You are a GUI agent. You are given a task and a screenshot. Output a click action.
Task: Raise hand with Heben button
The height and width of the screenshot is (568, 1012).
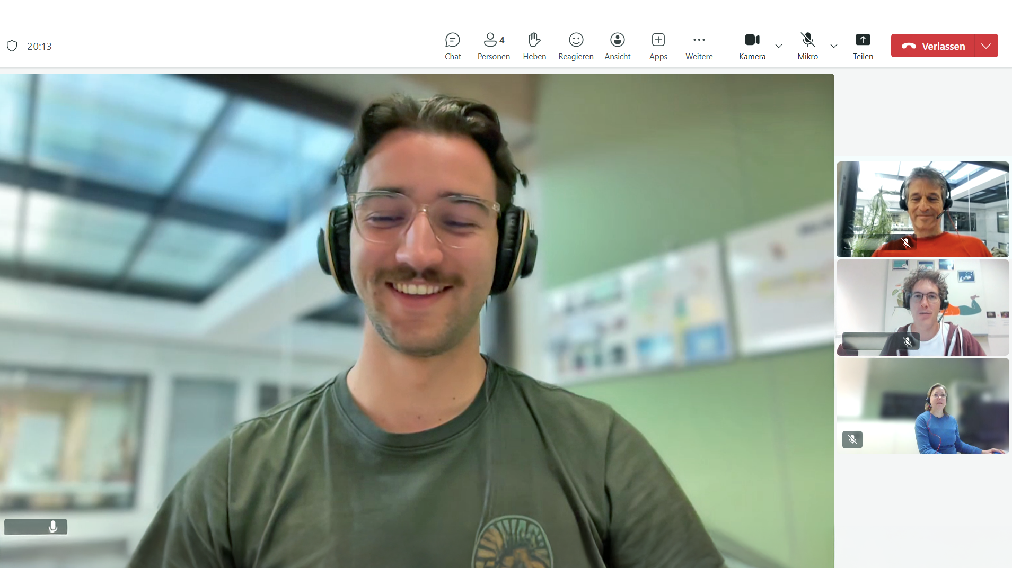coord(534,46)
